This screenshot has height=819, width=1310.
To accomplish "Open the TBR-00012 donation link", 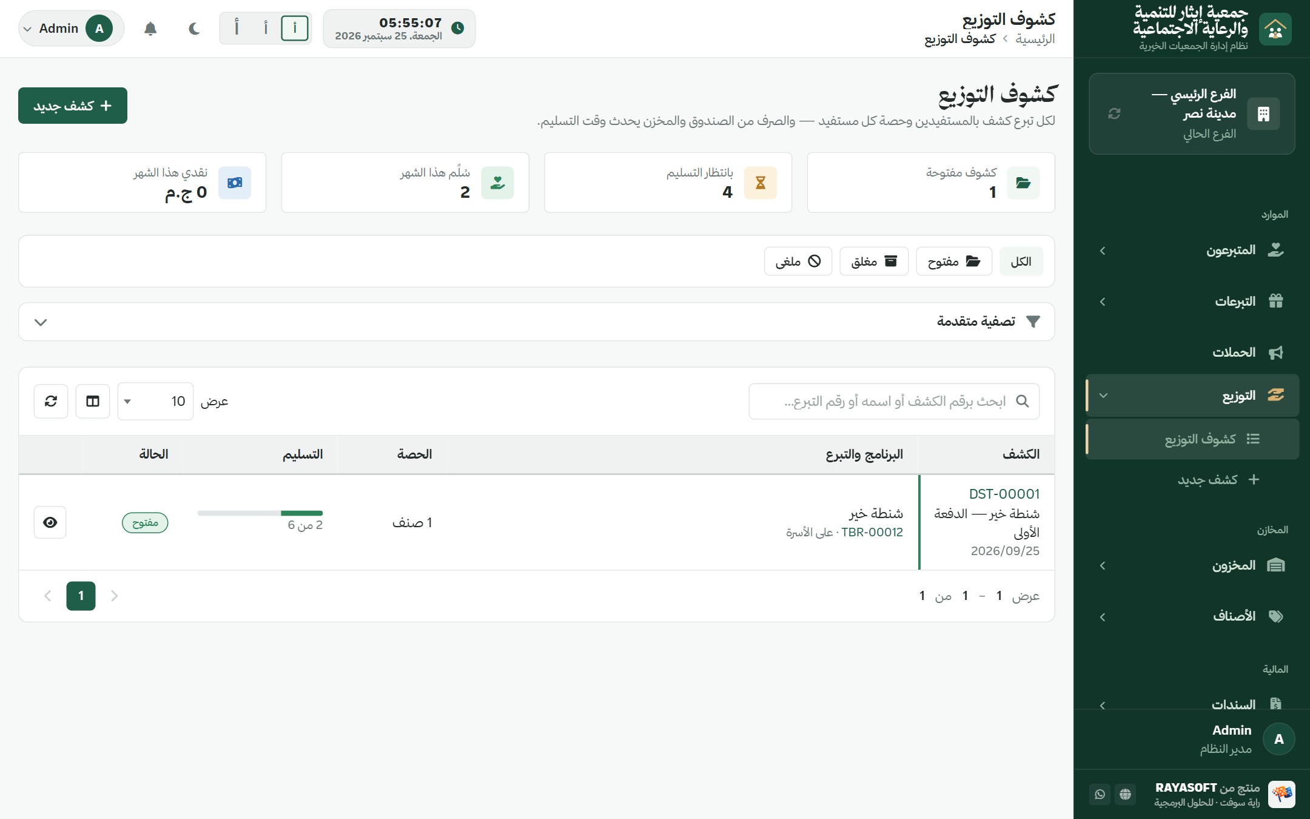I will 872,532.
